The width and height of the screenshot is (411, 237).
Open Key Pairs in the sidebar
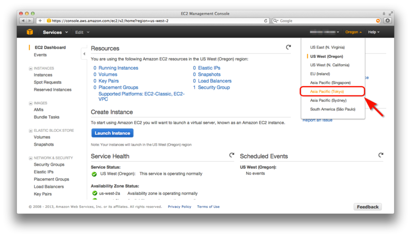click(43, 194)
